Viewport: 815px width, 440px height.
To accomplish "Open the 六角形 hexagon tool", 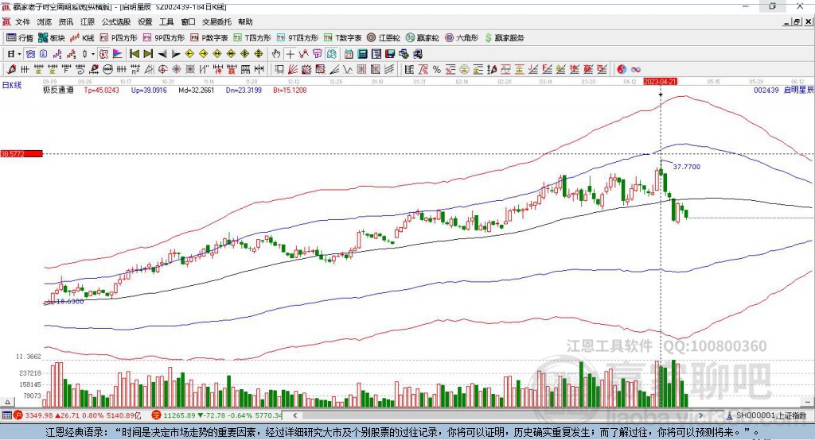I will click(462, 38).
